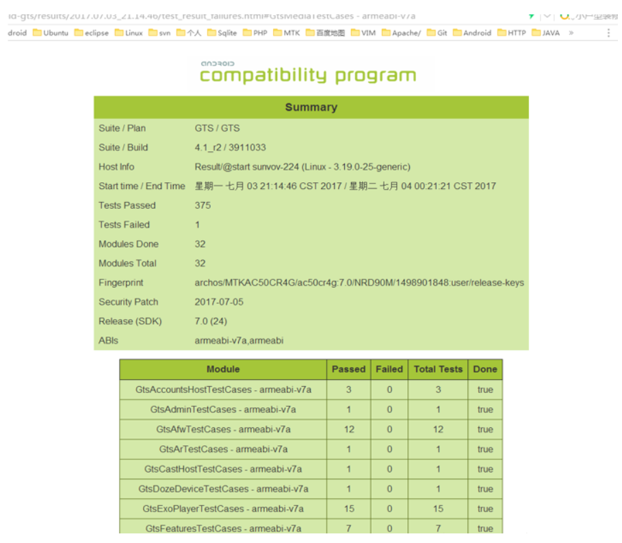Open the browser three-dot menu
This screenshot has width=622, height=543.
click(x=609, y=32)
